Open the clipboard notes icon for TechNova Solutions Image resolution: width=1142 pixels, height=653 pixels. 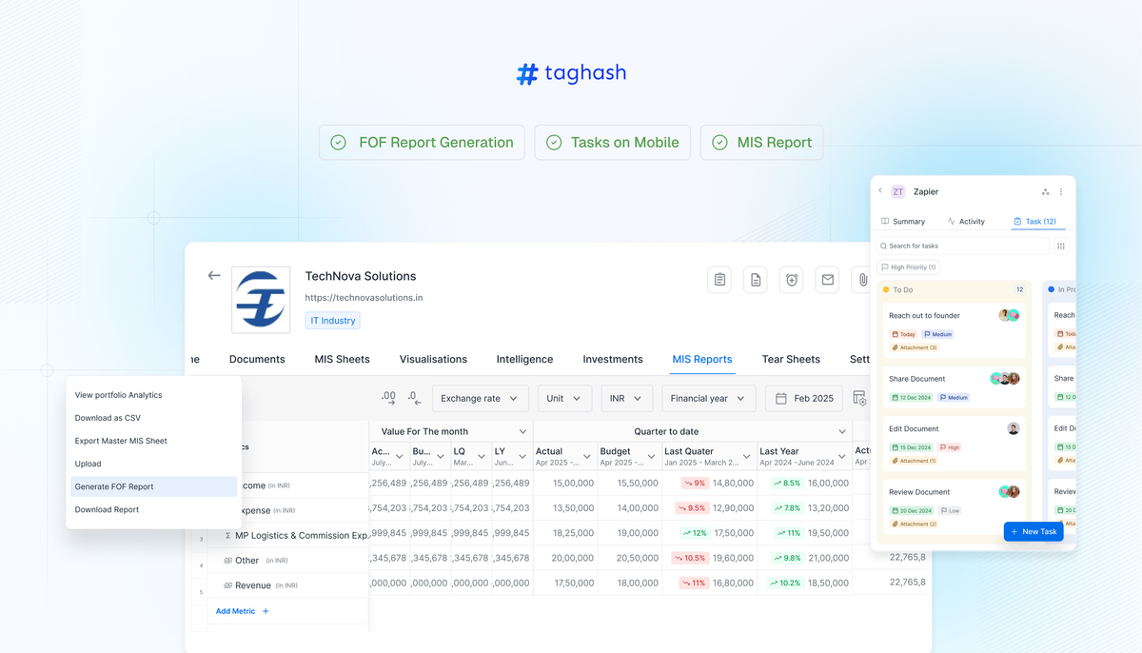(x=719, y=279)
